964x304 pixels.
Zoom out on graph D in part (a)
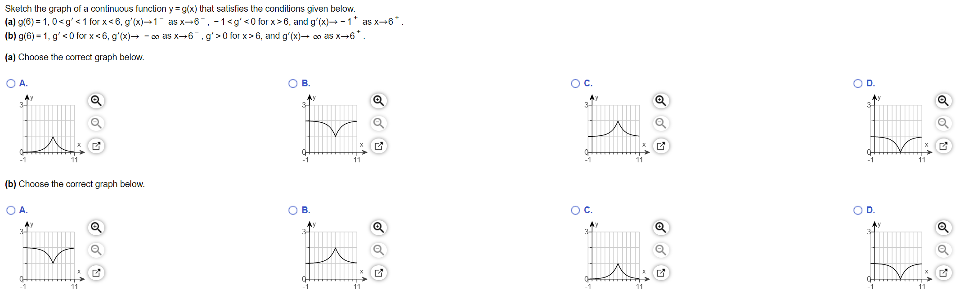click(x=943, y=124)
